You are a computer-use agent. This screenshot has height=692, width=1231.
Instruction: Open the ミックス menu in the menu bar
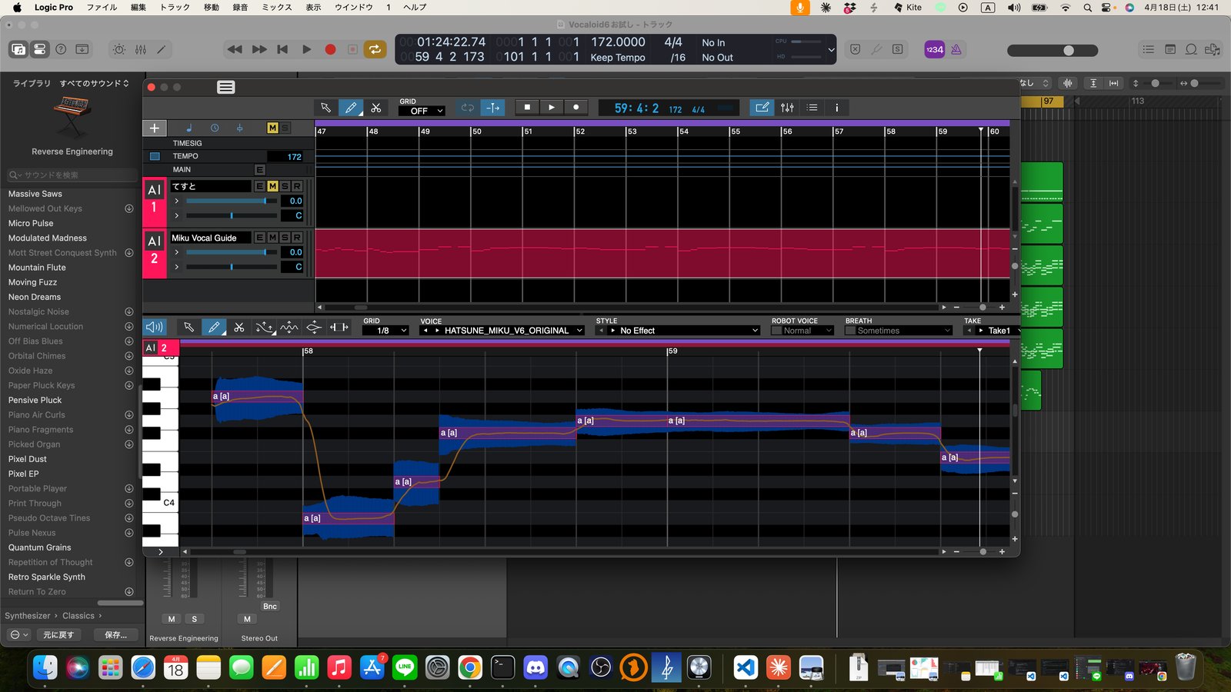click(x=275, y=7)
